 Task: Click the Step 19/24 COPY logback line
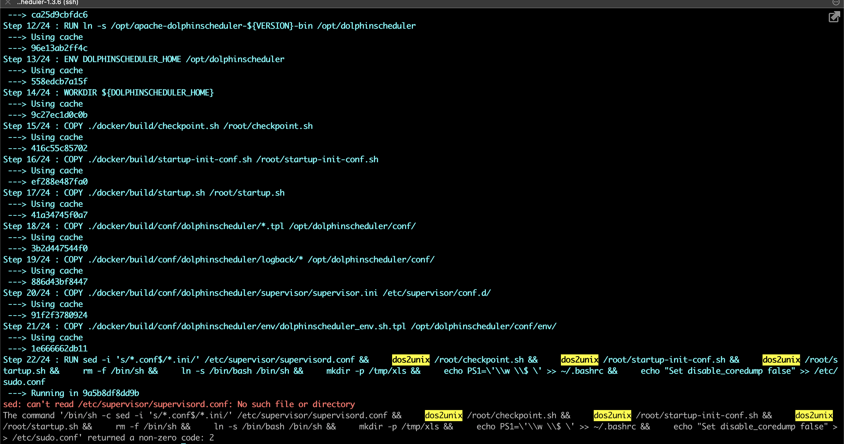(x=219, y=260)
